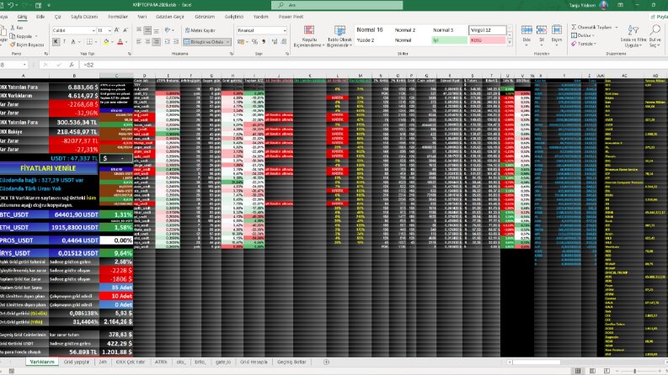Decrease indent in alignment group
The image size is (668, 375).
pyautogui.click(x=168, y=42)
